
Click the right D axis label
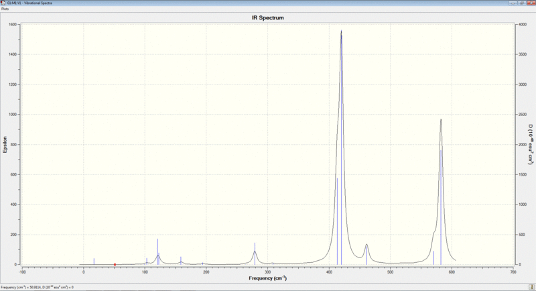click(x=530, y=144)
